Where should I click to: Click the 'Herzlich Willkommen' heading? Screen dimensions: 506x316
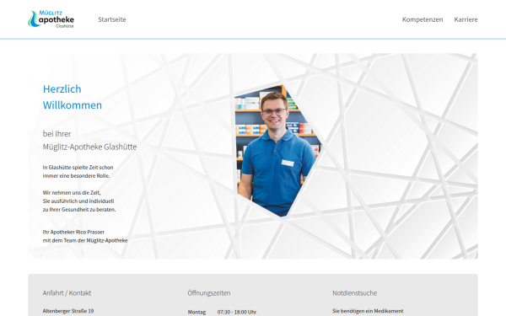[73, 97]
